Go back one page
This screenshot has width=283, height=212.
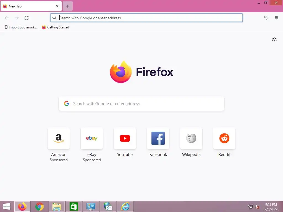pyautogui.click(x=7, y=18)
